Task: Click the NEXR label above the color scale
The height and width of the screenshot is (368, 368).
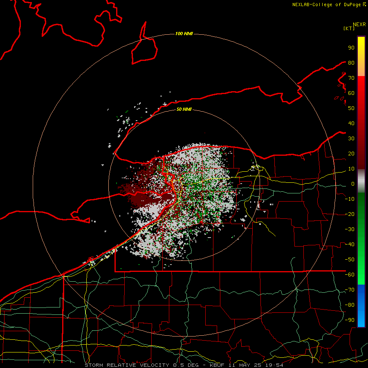Action: click(x=359, y=25)
